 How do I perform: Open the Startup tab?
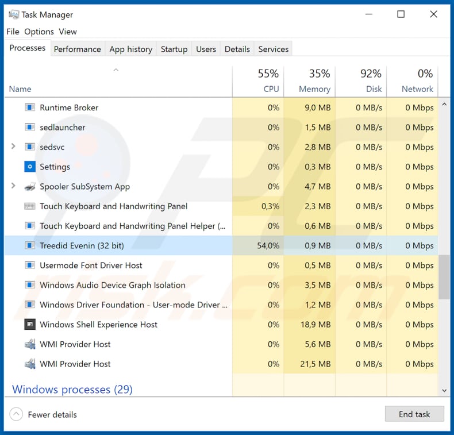pos(174,49)
